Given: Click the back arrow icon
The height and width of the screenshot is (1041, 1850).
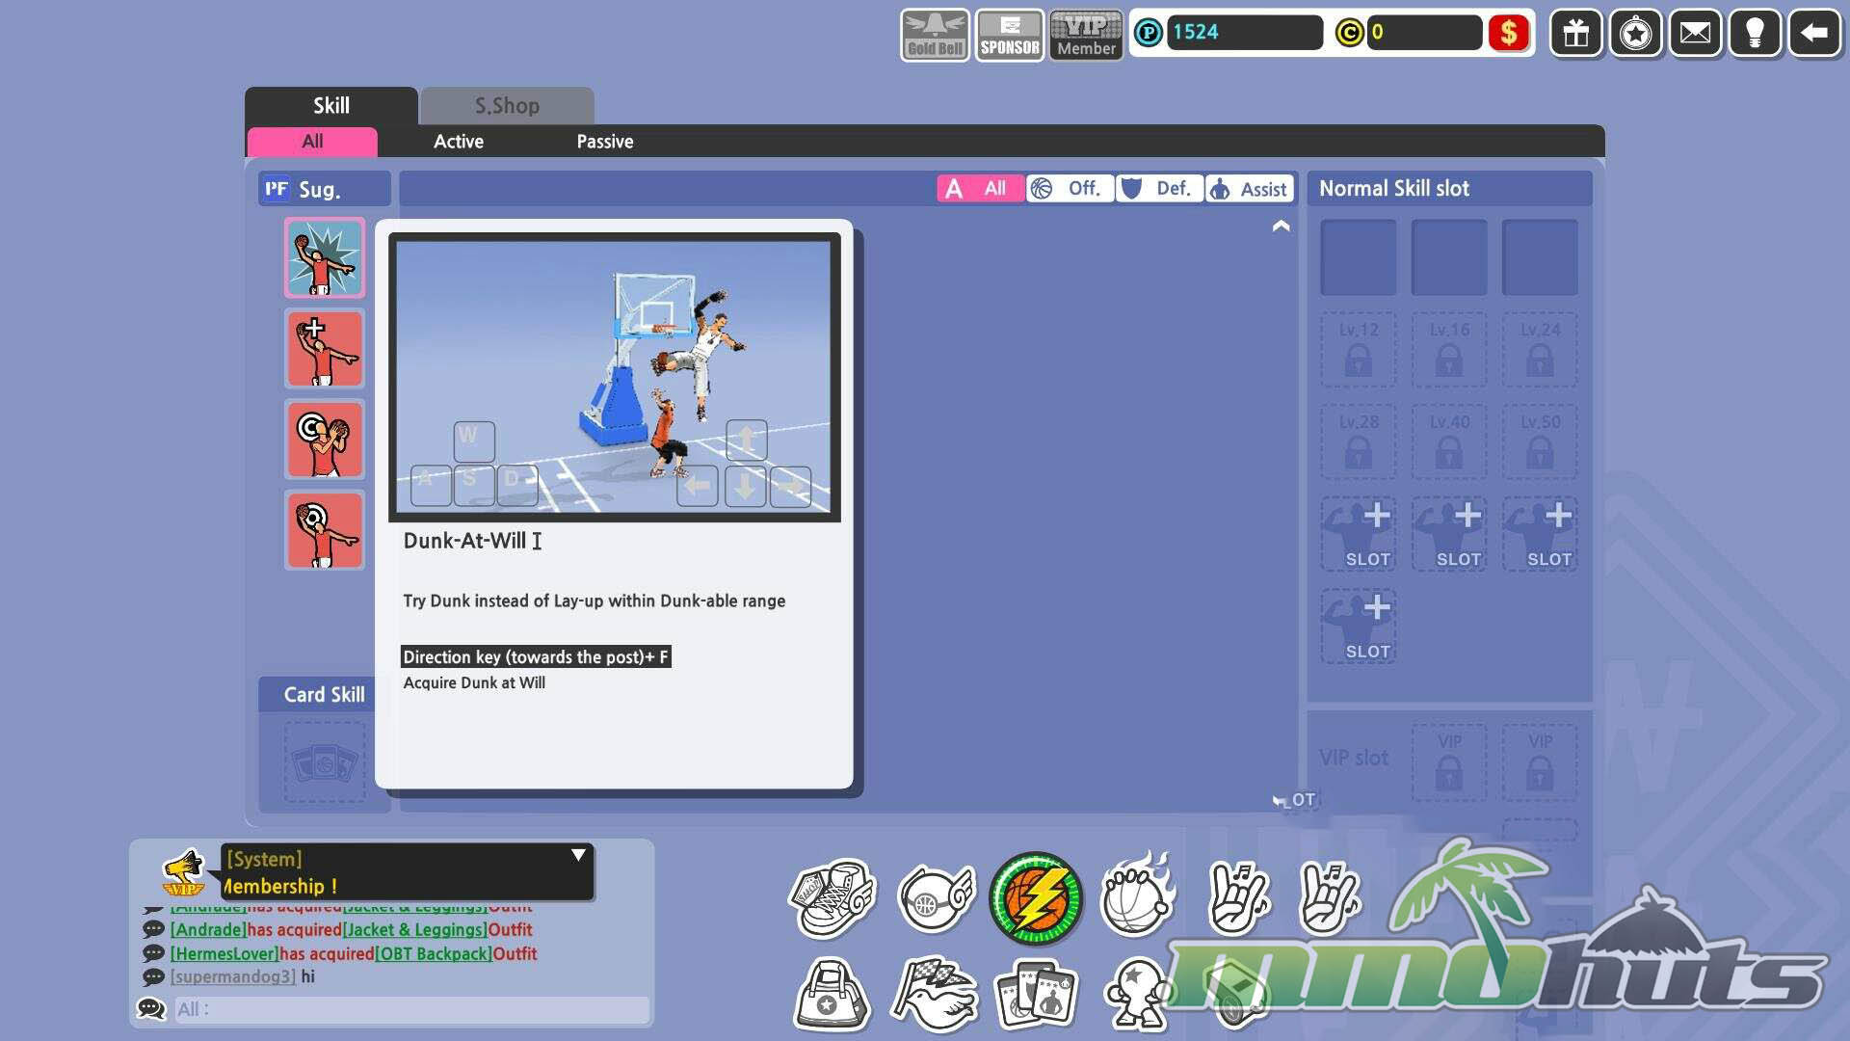Looking at the screenshot, I should coord(1814,34).
